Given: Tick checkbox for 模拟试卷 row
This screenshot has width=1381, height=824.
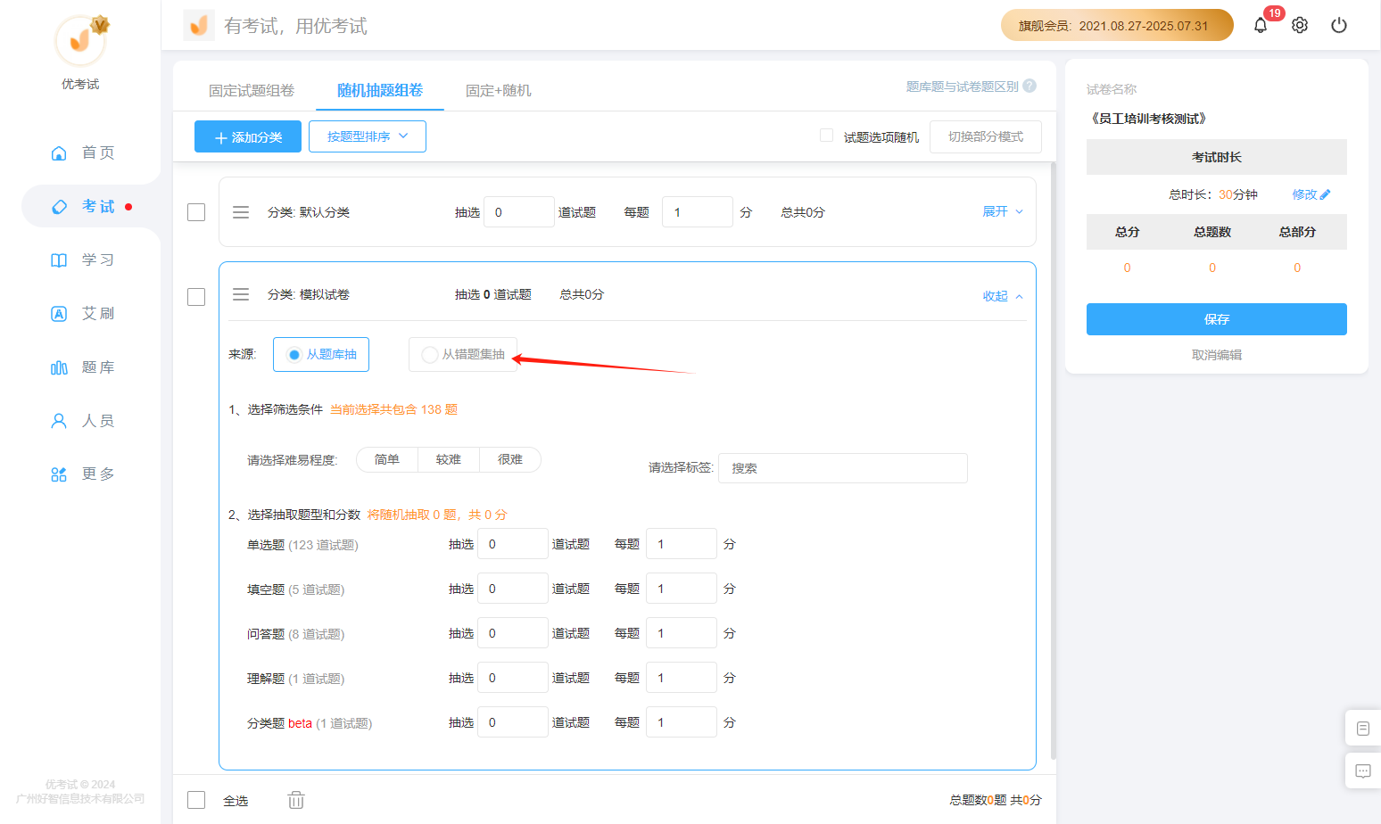Looking at the screenshot, I should [196, 297].
